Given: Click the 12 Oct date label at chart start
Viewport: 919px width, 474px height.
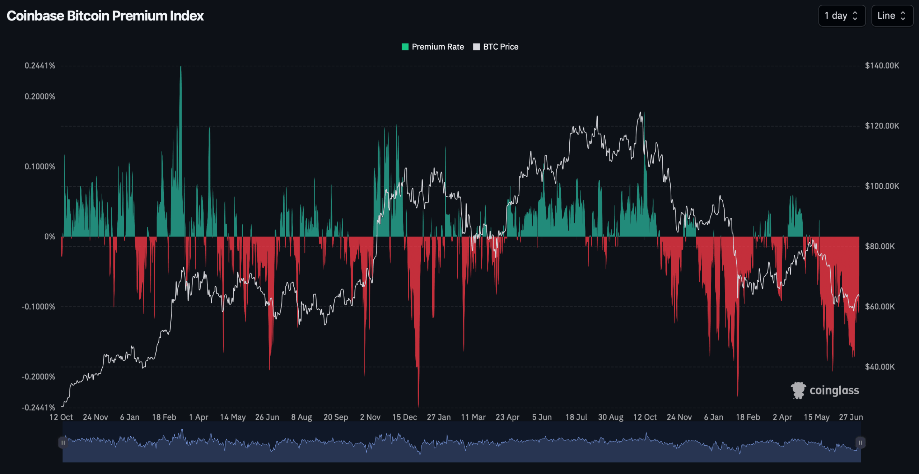Looking at the screenshot, I should coord(61,417).
